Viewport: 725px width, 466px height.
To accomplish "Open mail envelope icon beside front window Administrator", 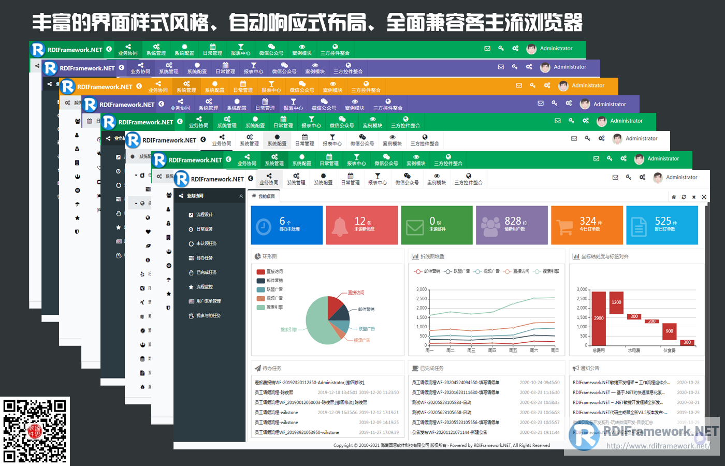I will point(615,177).
